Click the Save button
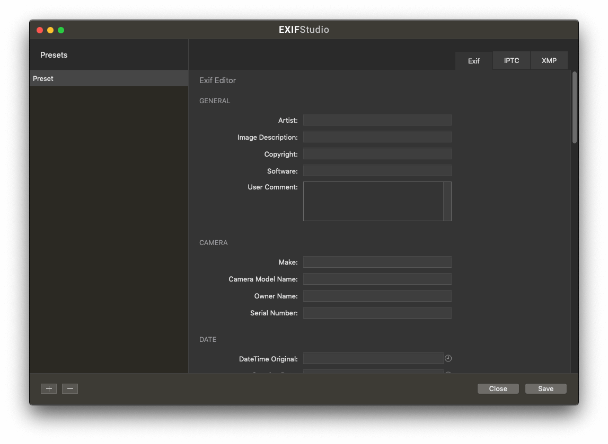This screenshot has width=608, height=444. [x=545, y=388]
